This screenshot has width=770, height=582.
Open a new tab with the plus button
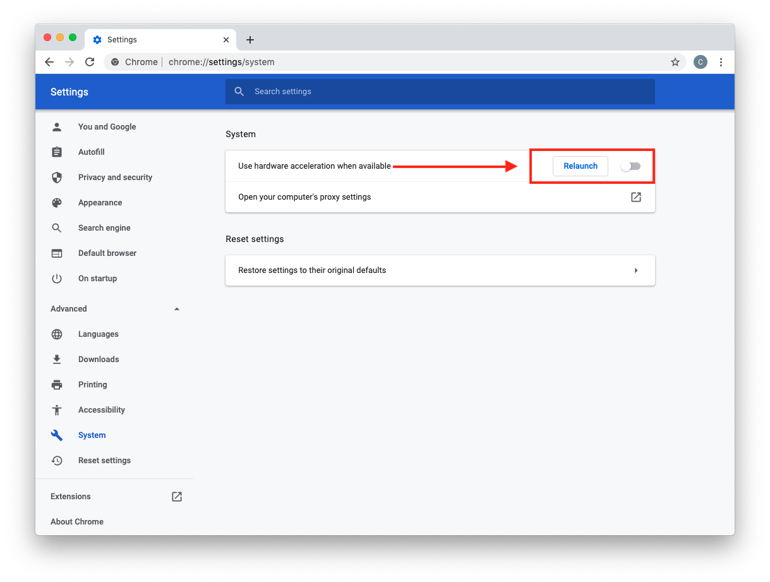tap(250, 40)
